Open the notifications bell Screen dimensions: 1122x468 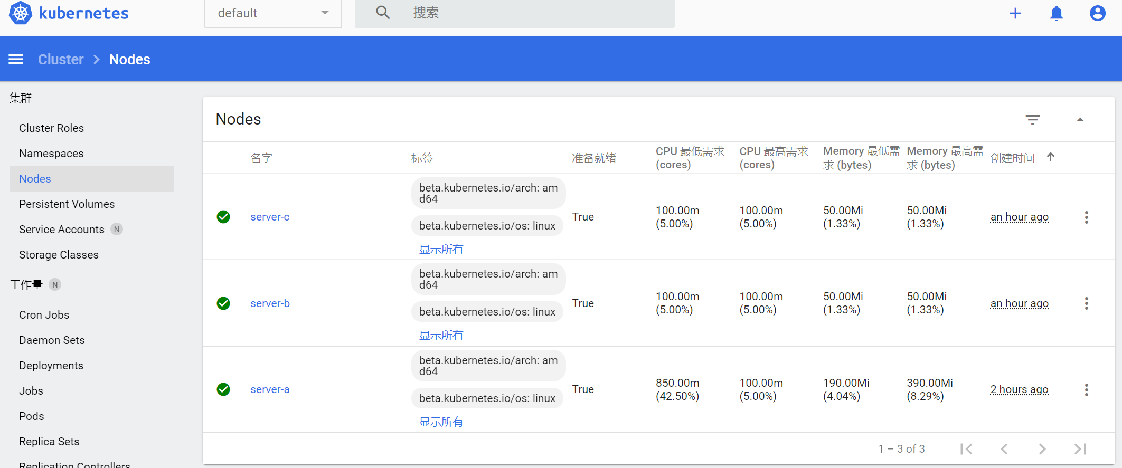(1056, 13)
